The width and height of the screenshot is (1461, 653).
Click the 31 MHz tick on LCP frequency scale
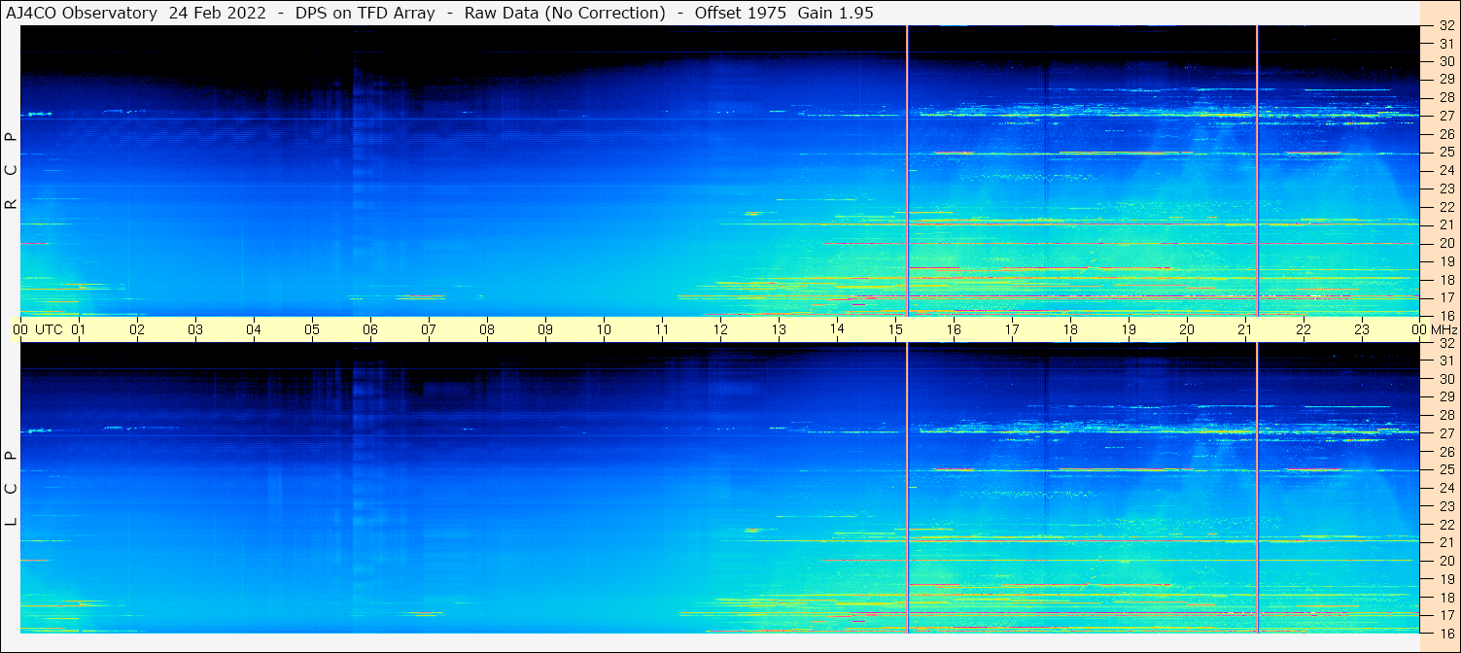tap(1446, 361)
